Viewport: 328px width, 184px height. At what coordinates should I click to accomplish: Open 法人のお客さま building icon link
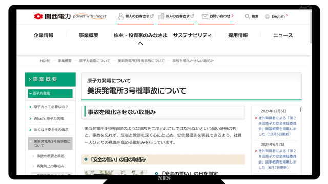tap(161, 16)
